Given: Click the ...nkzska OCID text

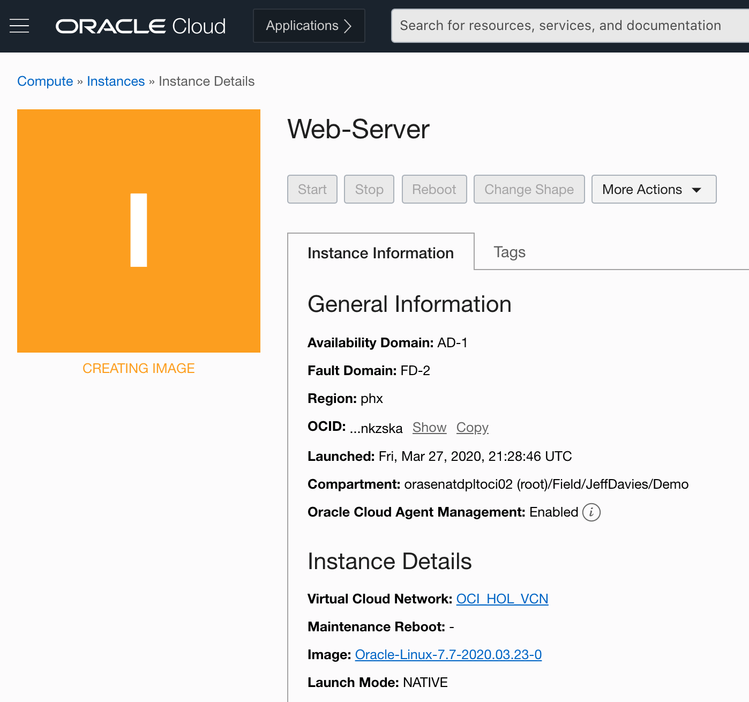Looking at the screenshot, I should [376, 429].
